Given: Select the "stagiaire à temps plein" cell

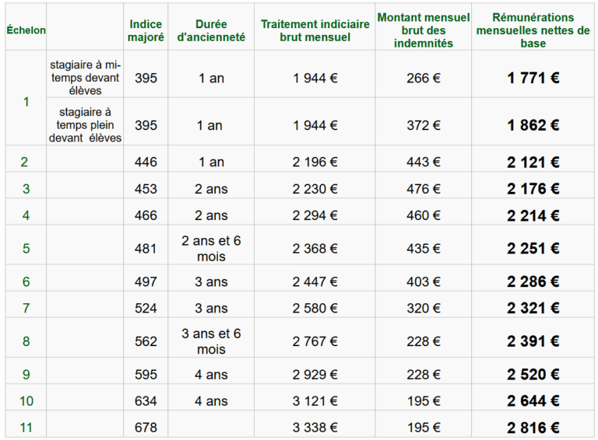Looking at the screenshot, I should coord(85,125).
